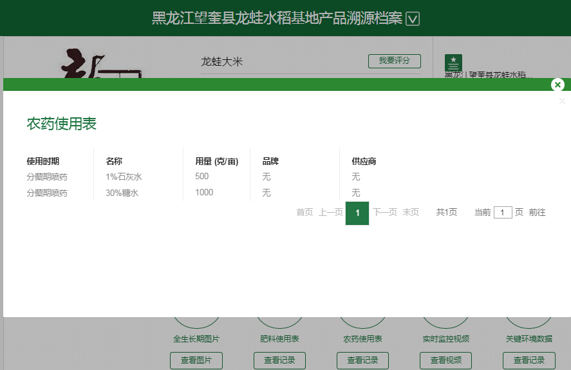Go to 首页 in pagination

304,213
